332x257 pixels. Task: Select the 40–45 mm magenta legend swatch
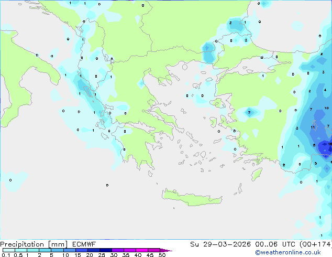pos(142,250)
